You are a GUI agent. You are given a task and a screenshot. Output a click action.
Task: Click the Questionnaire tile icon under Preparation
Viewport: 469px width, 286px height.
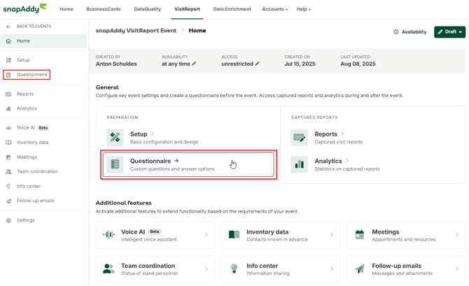pos(115,164)
